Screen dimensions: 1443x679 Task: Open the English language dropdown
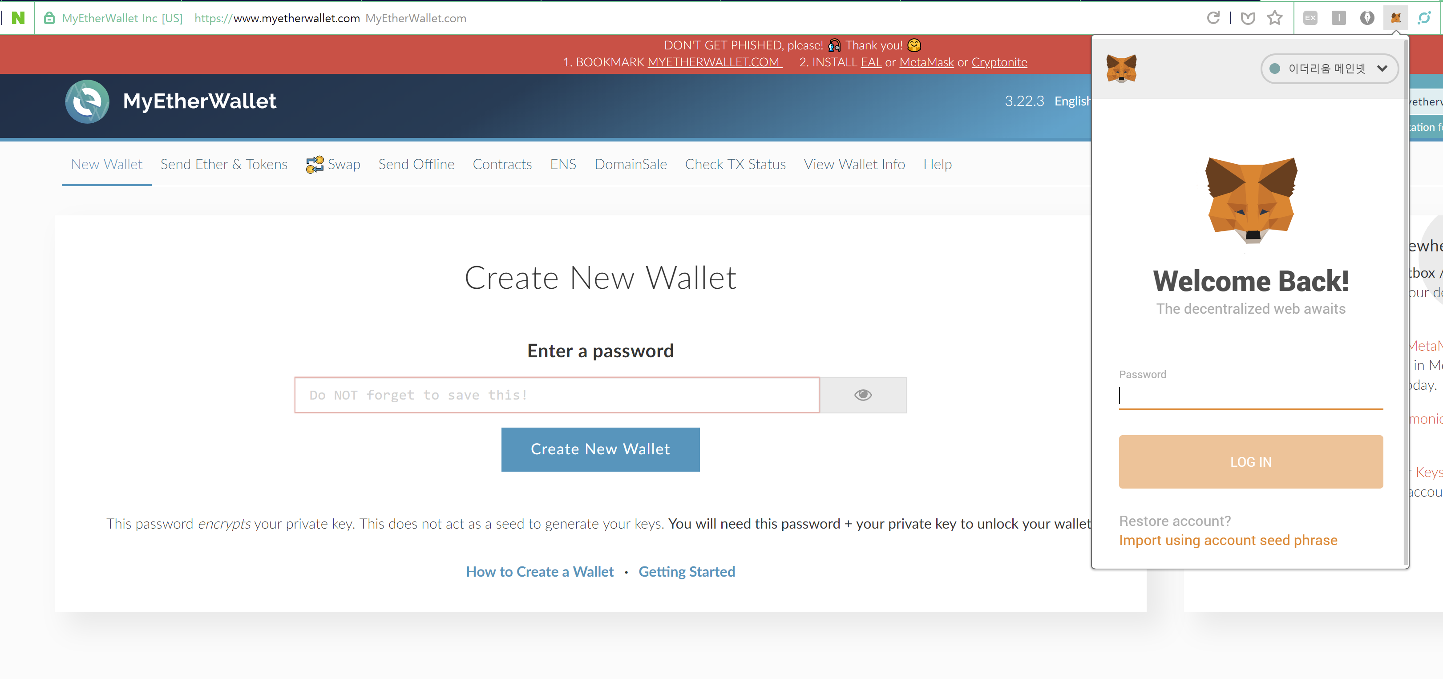point(1072,101)
